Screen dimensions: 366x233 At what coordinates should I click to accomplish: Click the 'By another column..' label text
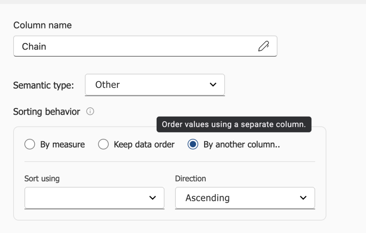click(242, 145)
